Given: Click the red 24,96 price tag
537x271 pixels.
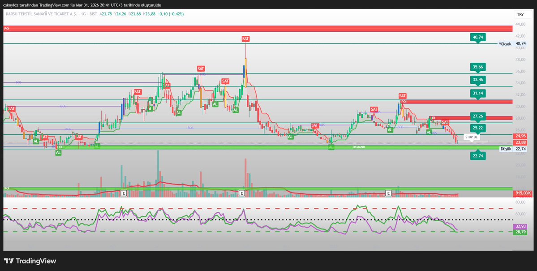Looking at the screenshot, I should [x=520, y=136].
